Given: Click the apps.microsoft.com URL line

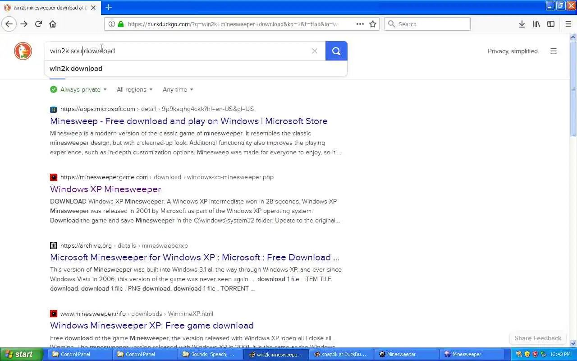Looking at the screenshot, I should (x=157, y=109).
